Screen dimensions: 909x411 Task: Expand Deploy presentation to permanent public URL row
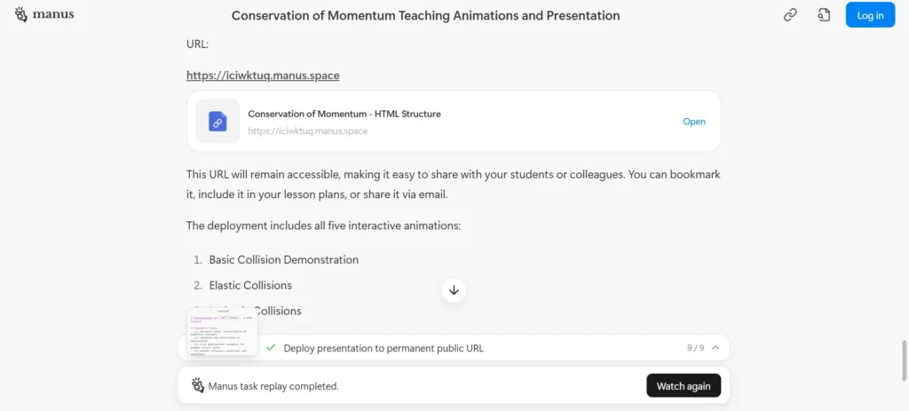click(454, 348)
